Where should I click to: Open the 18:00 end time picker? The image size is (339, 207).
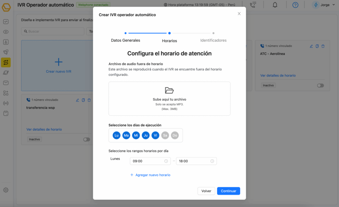196,161
